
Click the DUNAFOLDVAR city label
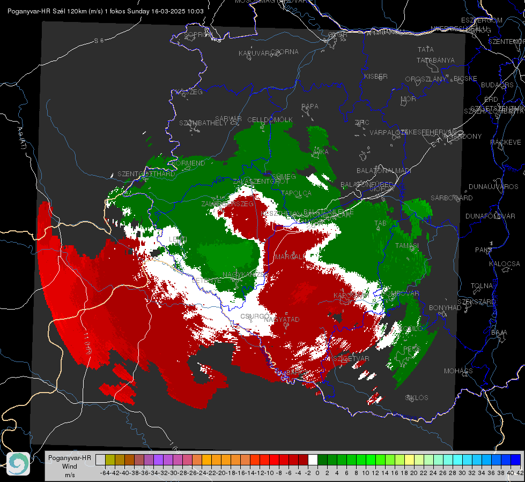tap(490, 216)
